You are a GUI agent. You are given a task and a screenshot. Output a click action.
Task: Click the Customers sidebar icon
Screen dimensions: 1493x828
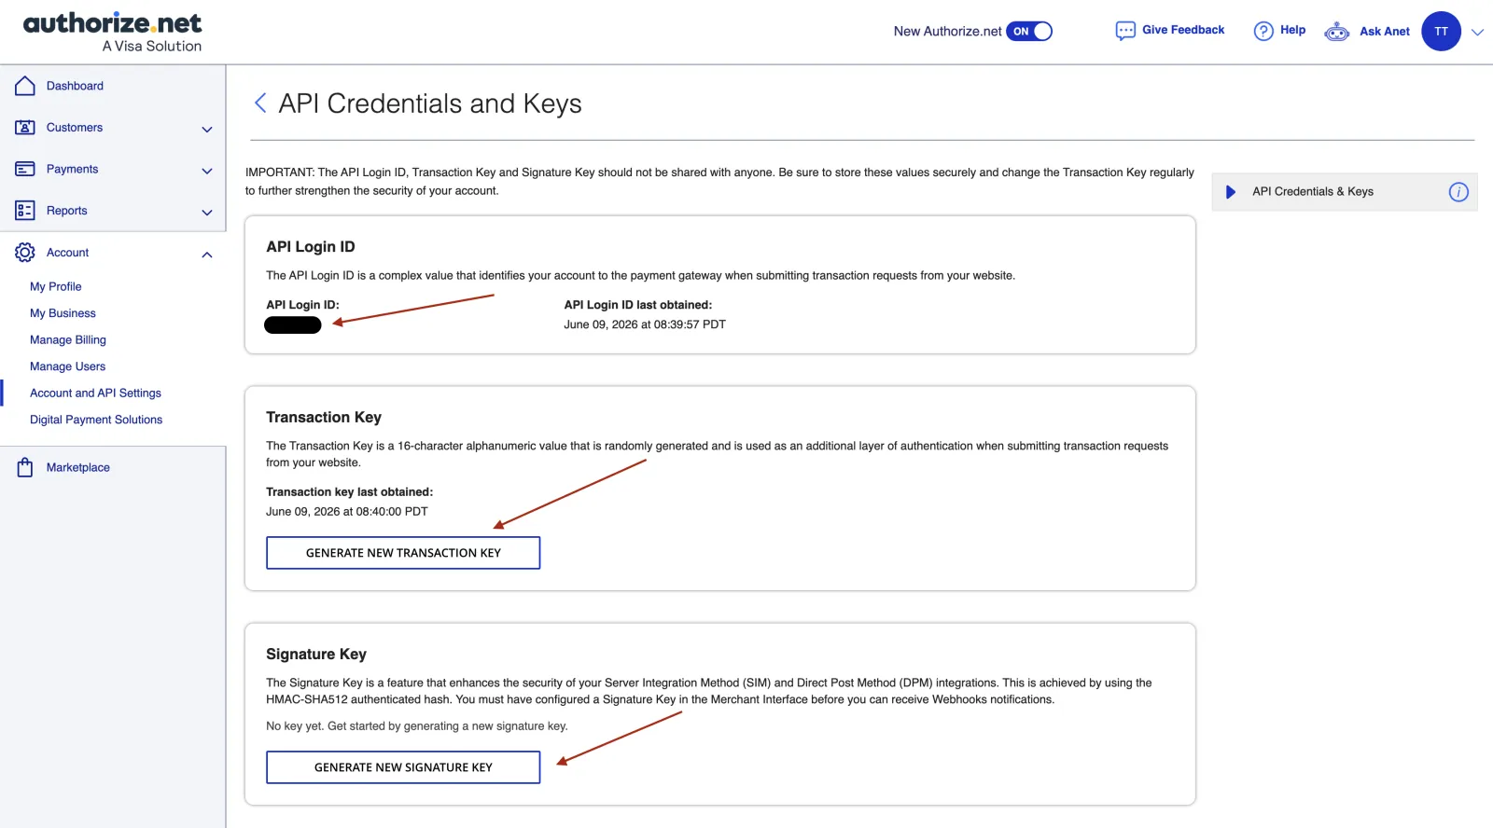point(25,128)
